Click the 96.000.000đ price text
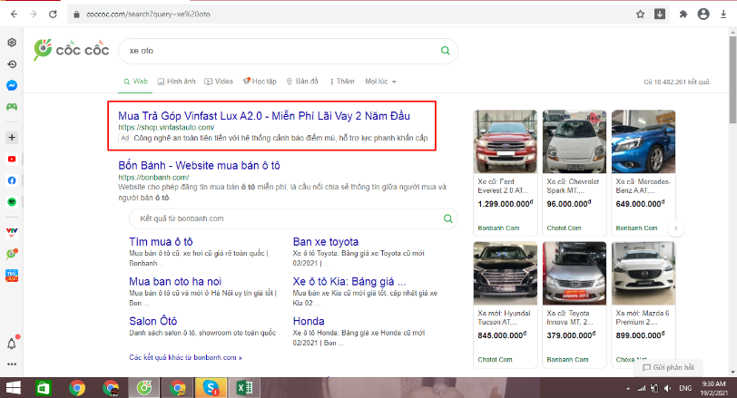Screen dimensions: 737x398 click(569, 204)
